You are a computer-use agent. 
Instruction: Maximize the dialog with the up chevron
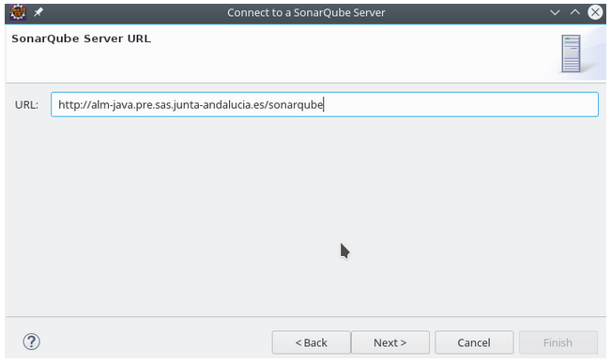tap(575, 12)
